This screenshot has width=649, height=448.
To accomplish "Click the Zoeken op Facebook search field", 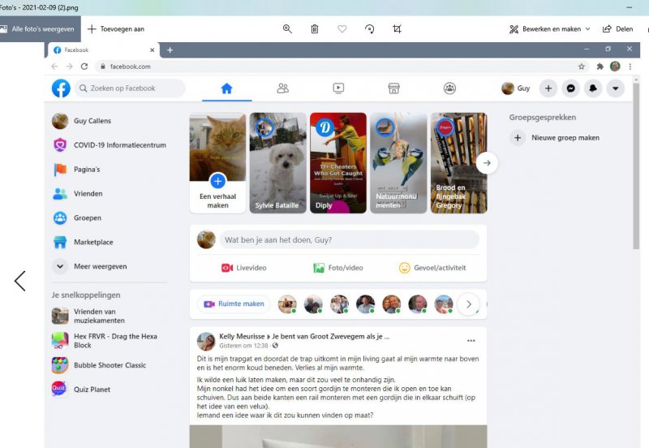I will click(x=130, y=88).
